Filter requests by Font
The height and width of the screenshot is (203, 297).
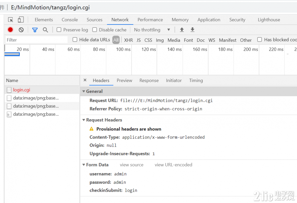click(189, 40)
